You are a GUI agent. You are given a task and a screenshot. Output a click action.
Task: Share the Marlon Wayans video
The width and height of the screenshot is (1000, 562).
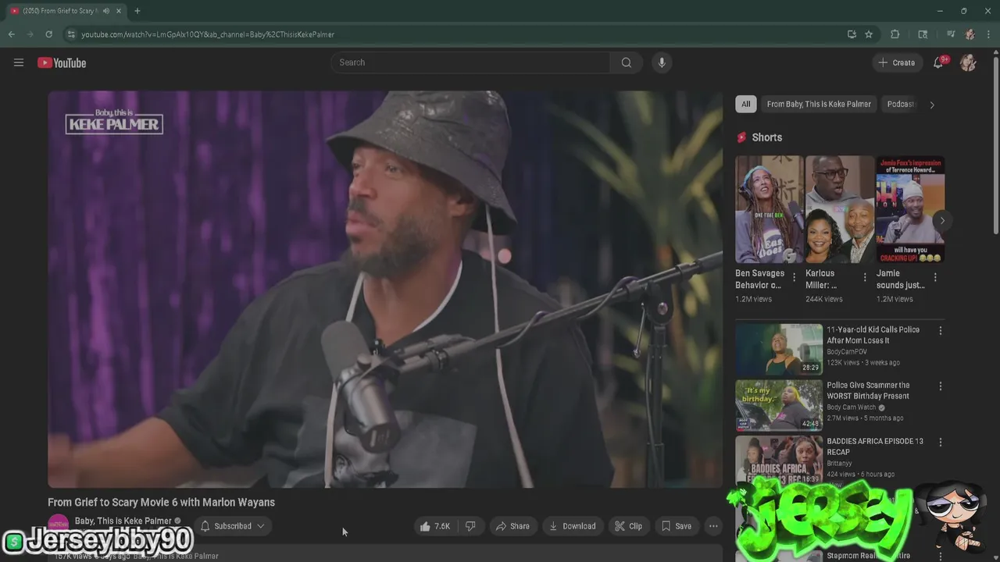[512, 526]
